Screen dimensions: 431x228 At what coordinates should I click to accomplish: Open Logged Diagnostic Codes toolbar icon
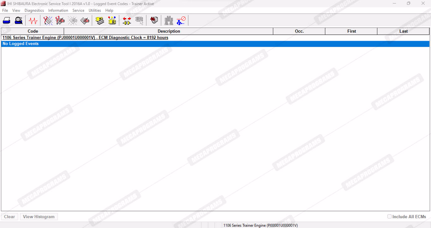pyautogui.click(x=60, y=21)
